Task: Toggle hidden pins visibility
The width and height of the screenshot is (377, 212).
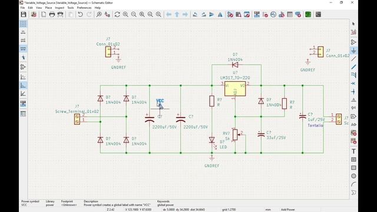Action: (x=23, y=67)
